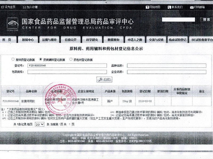Click the envelope icon beside 加入收藏

click(x=24, y=7)
